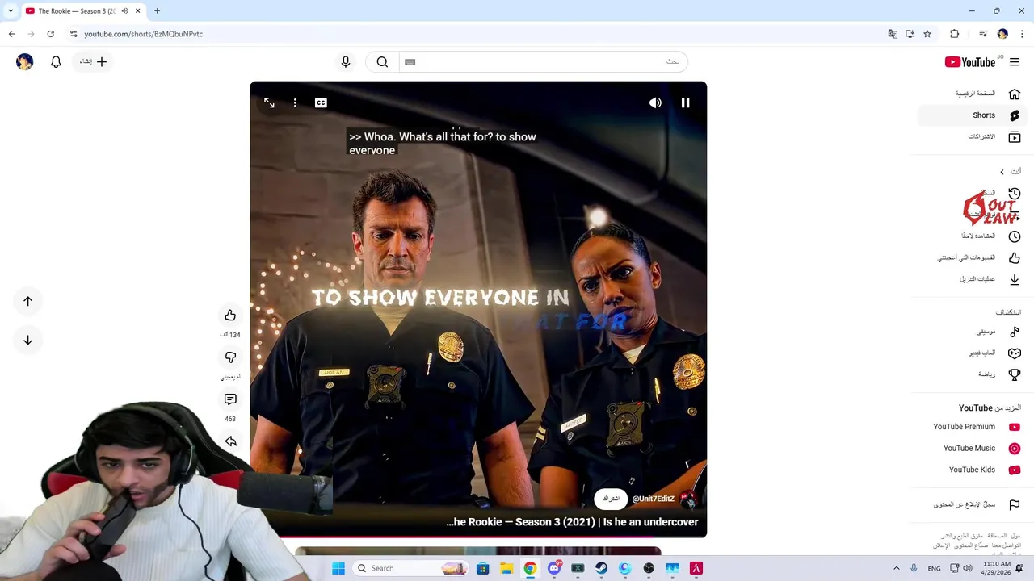This screenshot has width=1034, height=581.
Task: Open Liked videos thumbs-up item
Action: (x=973, y=258)
